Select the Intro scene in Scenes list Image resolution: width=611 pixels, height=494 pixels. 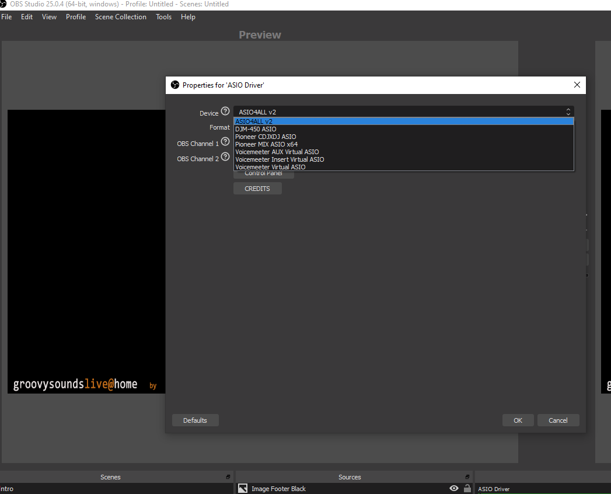[116, 489]
